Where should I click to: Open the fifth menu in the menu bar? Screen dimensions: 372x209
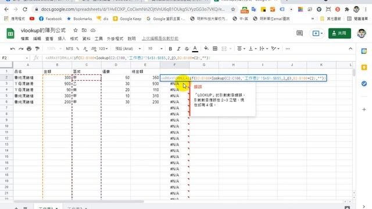coord(74,39)
